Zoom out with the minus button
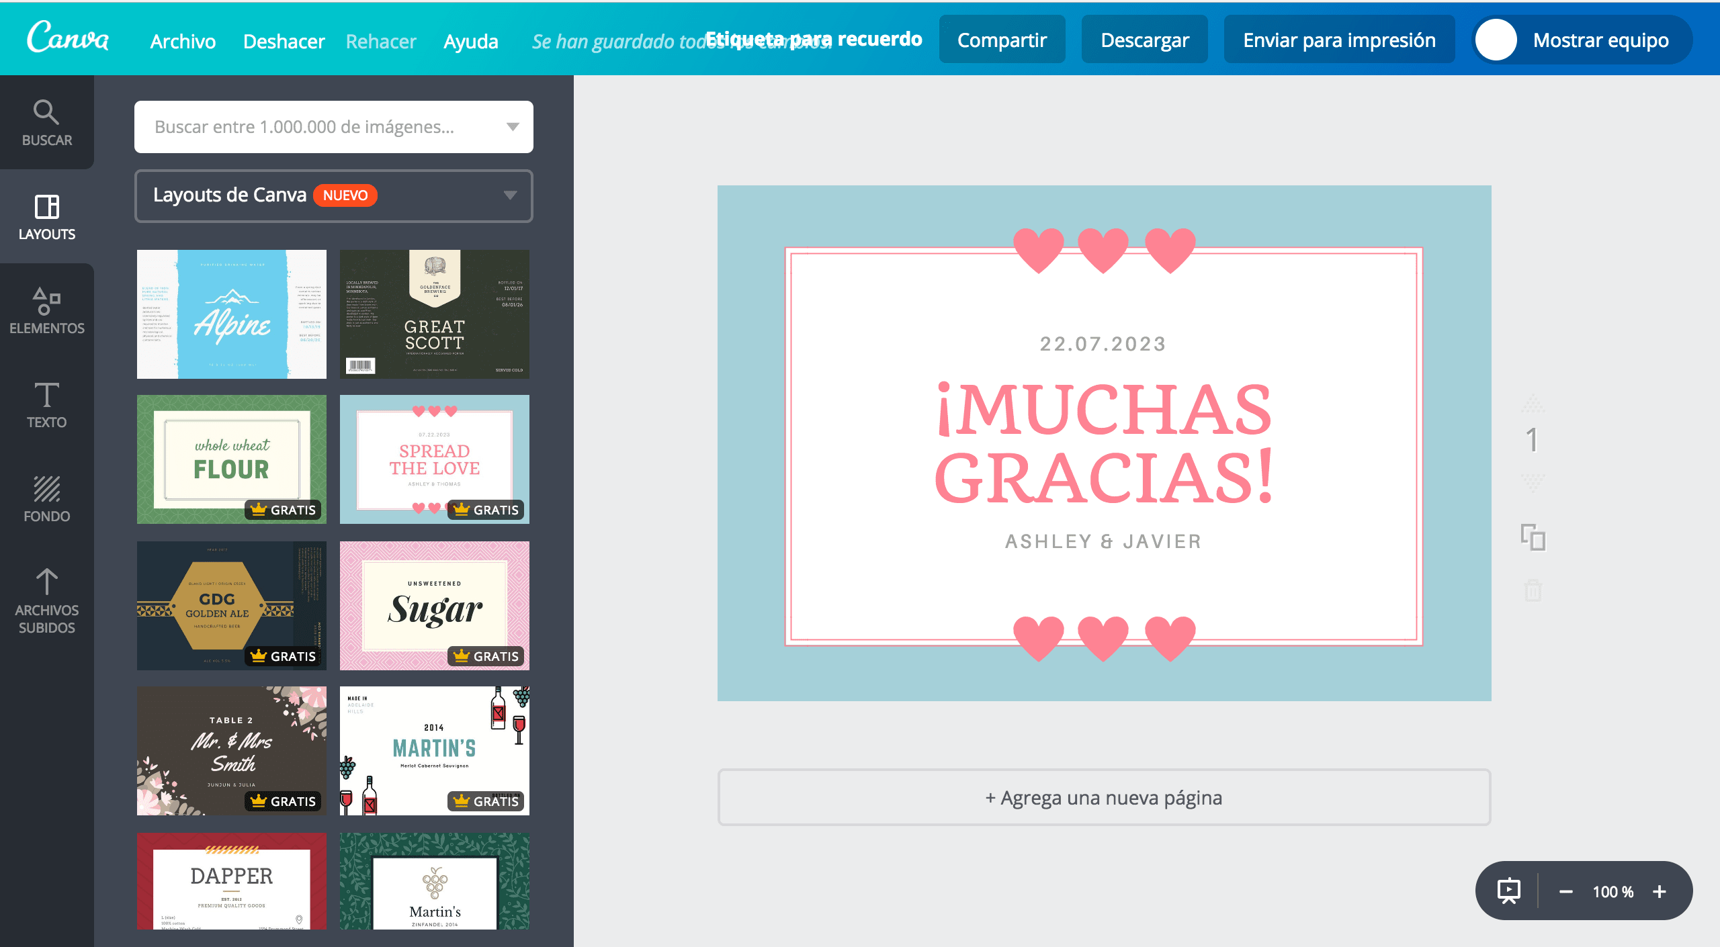The image size is (1720, 947). click(1565, 891)
